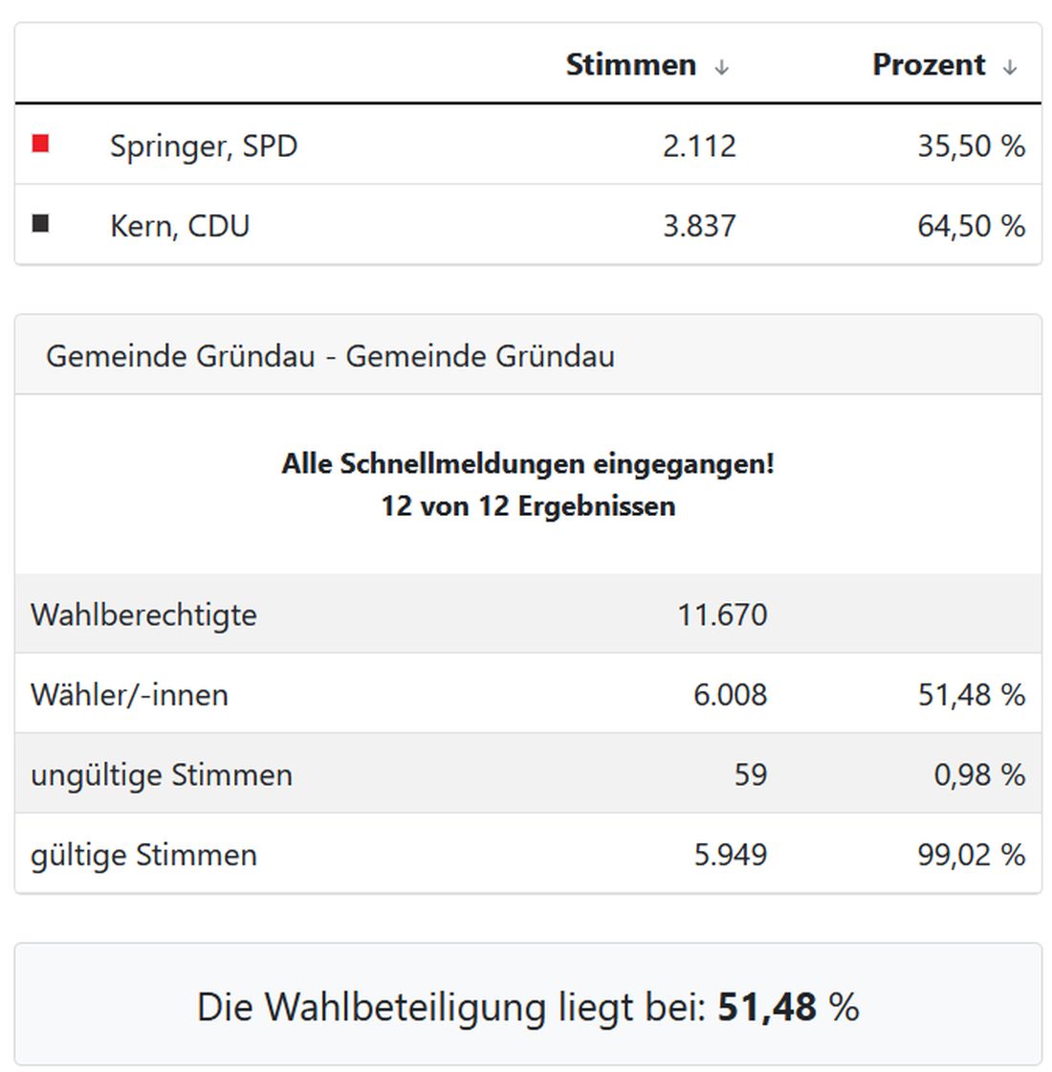Click the sort arrow next to Prozent
This screenshot has height=1072, width=1052.
pos(1010,67)
